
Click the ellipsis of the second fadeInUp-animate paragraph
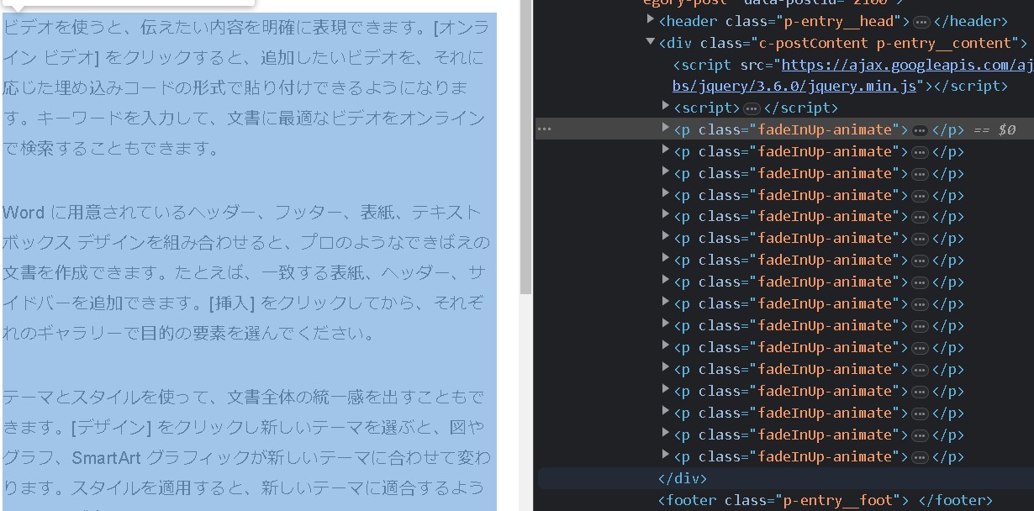click(921, 151)
